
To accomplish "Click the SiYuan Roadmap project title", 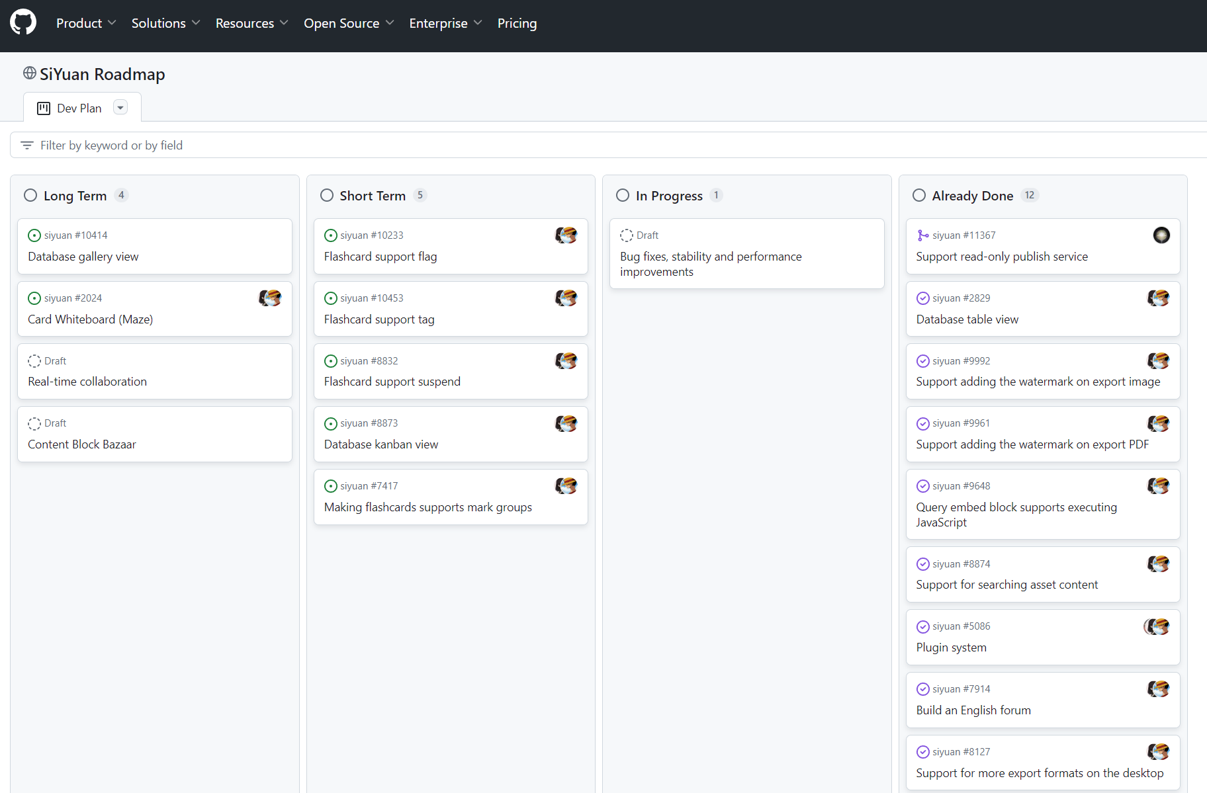I will click(103, 74).
